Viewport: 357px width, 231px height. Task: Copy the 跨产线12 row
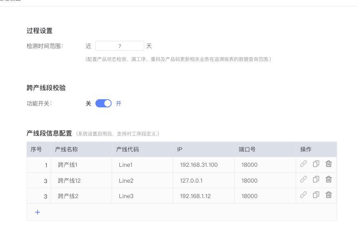[x=316, y=180]
